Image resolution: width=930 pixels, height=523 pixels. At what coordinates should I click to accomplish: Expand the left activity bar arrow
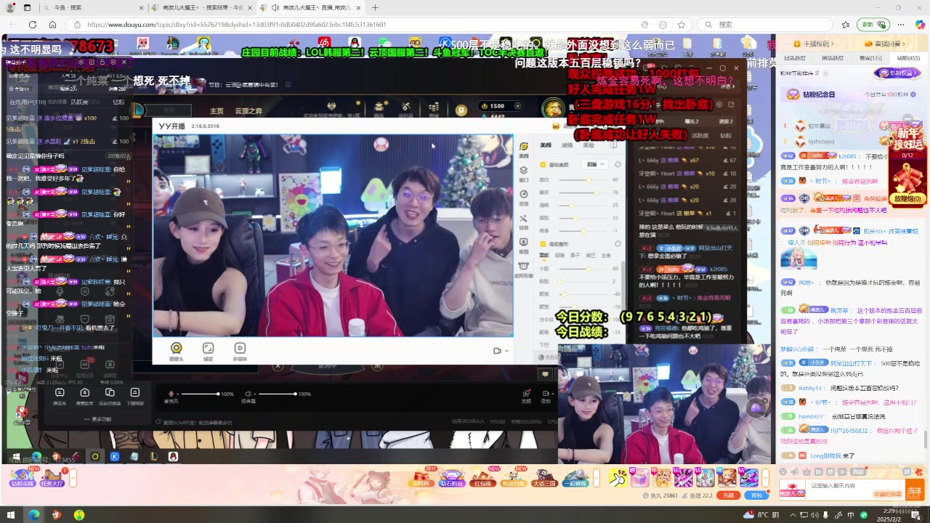pyautogui.click(x=73, y=478)
